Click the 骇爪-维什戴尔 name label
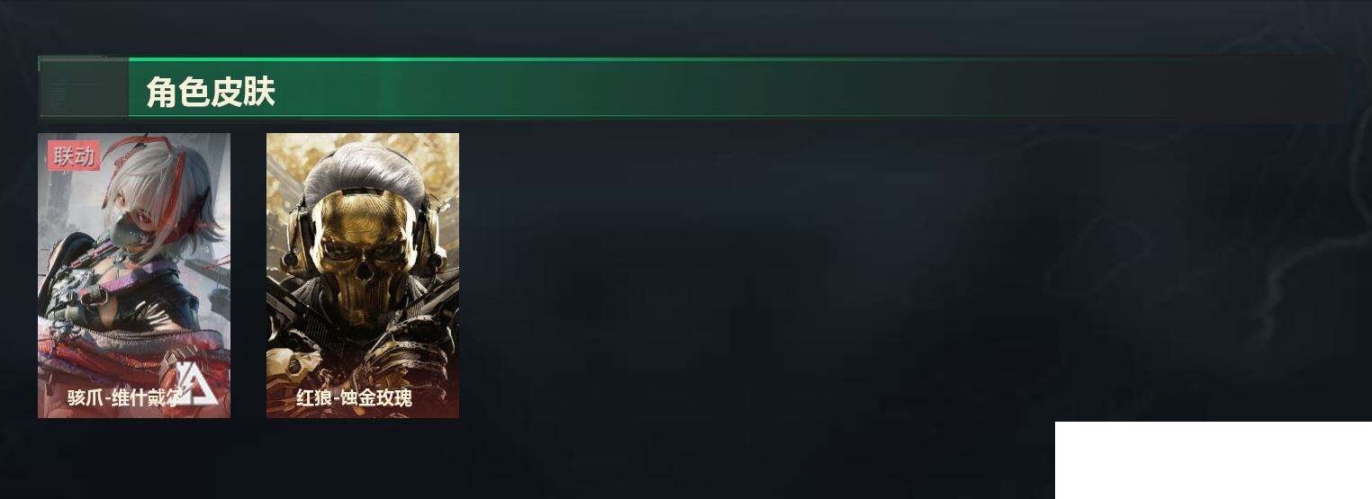1372x499 pixels. tap(123, 397)
